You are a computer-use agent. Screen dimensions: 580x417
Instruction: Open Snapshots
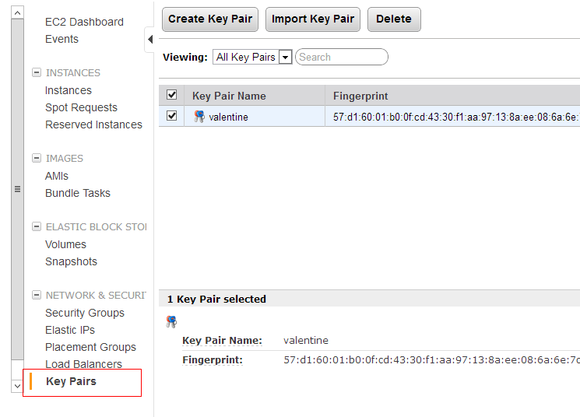[x=71, y=261]
